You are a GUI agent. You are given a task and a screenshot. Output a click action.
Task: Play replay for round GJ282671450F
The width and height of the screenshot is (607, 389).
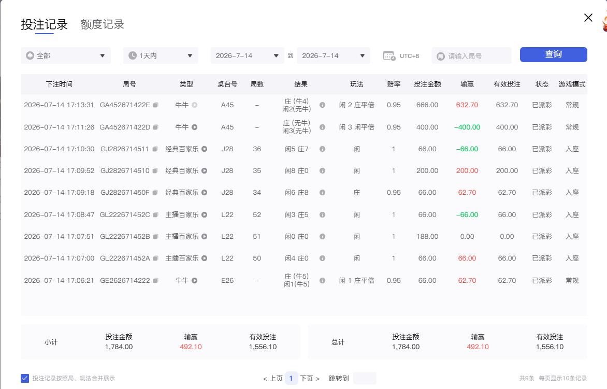click(205, 192)
